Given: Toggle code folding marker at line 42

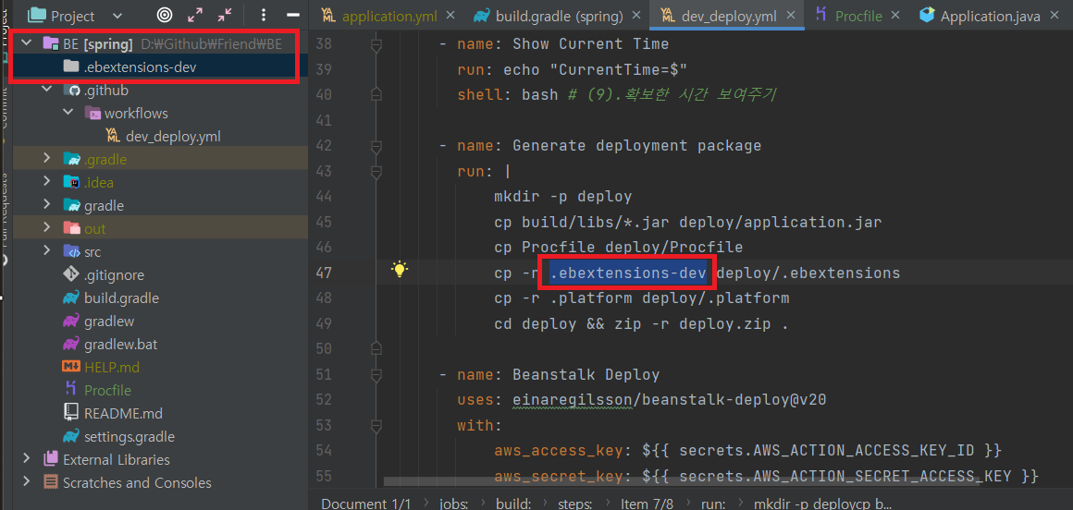Looking at the screenshot, I should click(375, 146).
